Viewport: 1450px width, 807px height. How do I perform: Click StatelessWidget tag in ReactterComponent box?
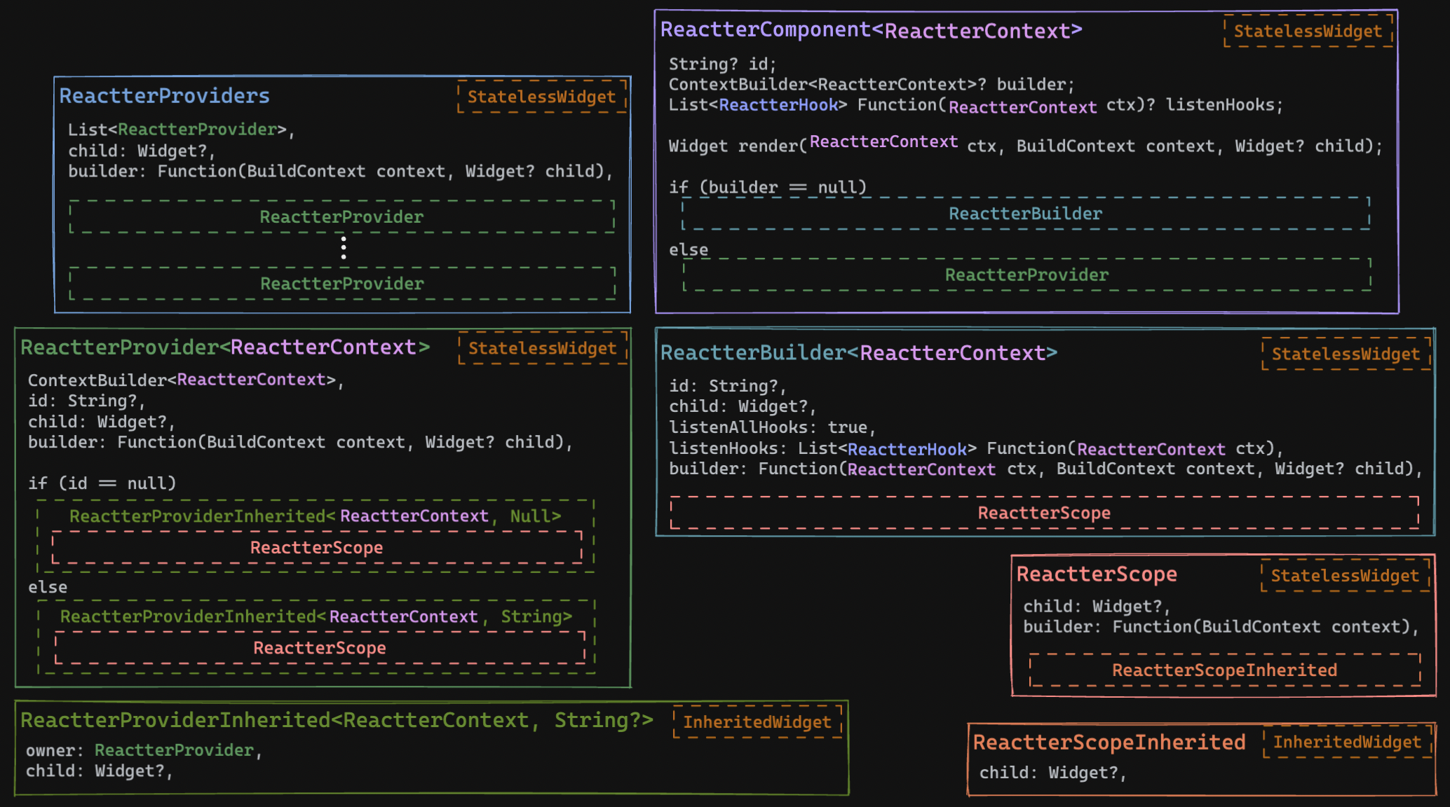1308,32
